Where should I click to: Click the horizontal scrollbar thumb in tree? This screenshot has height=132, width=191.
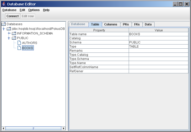(x=33, y=128)
